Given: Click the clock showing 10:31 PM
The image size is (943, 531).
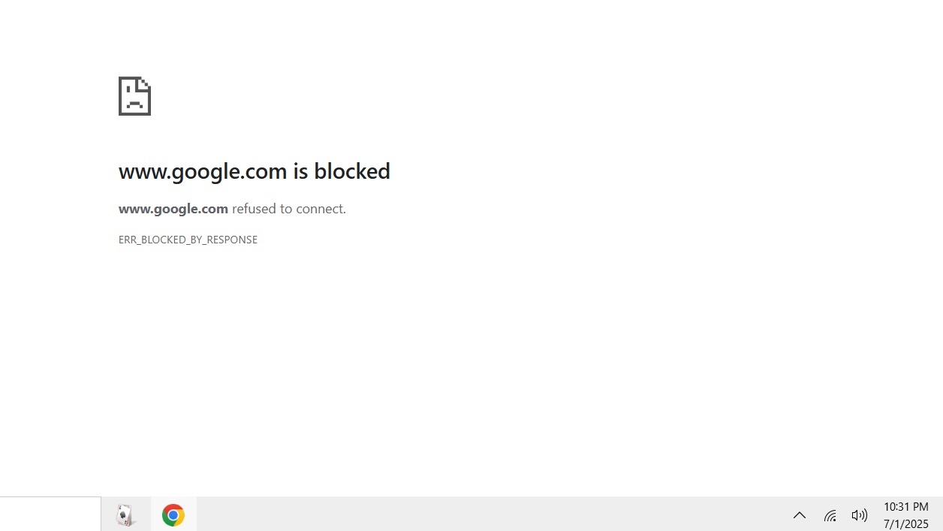Looking at the screenshot, I should tap(905, 507).
